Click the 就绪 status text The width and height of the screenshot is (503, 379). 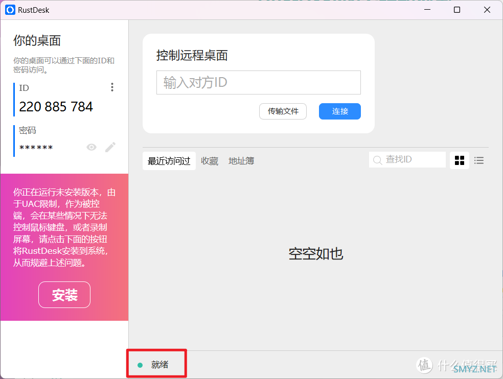tap(160, 365)
